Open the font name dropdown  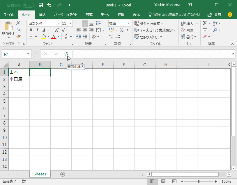59,23
